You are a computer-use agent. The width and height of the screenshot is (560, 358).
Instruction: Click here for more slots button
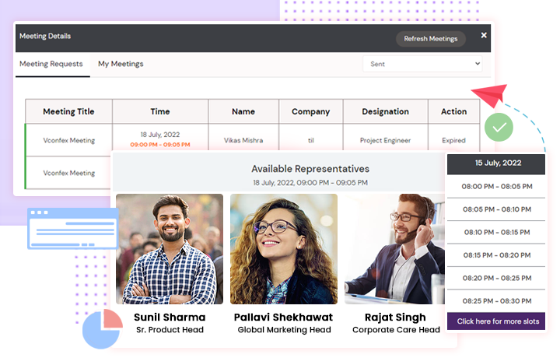(496, 321)
